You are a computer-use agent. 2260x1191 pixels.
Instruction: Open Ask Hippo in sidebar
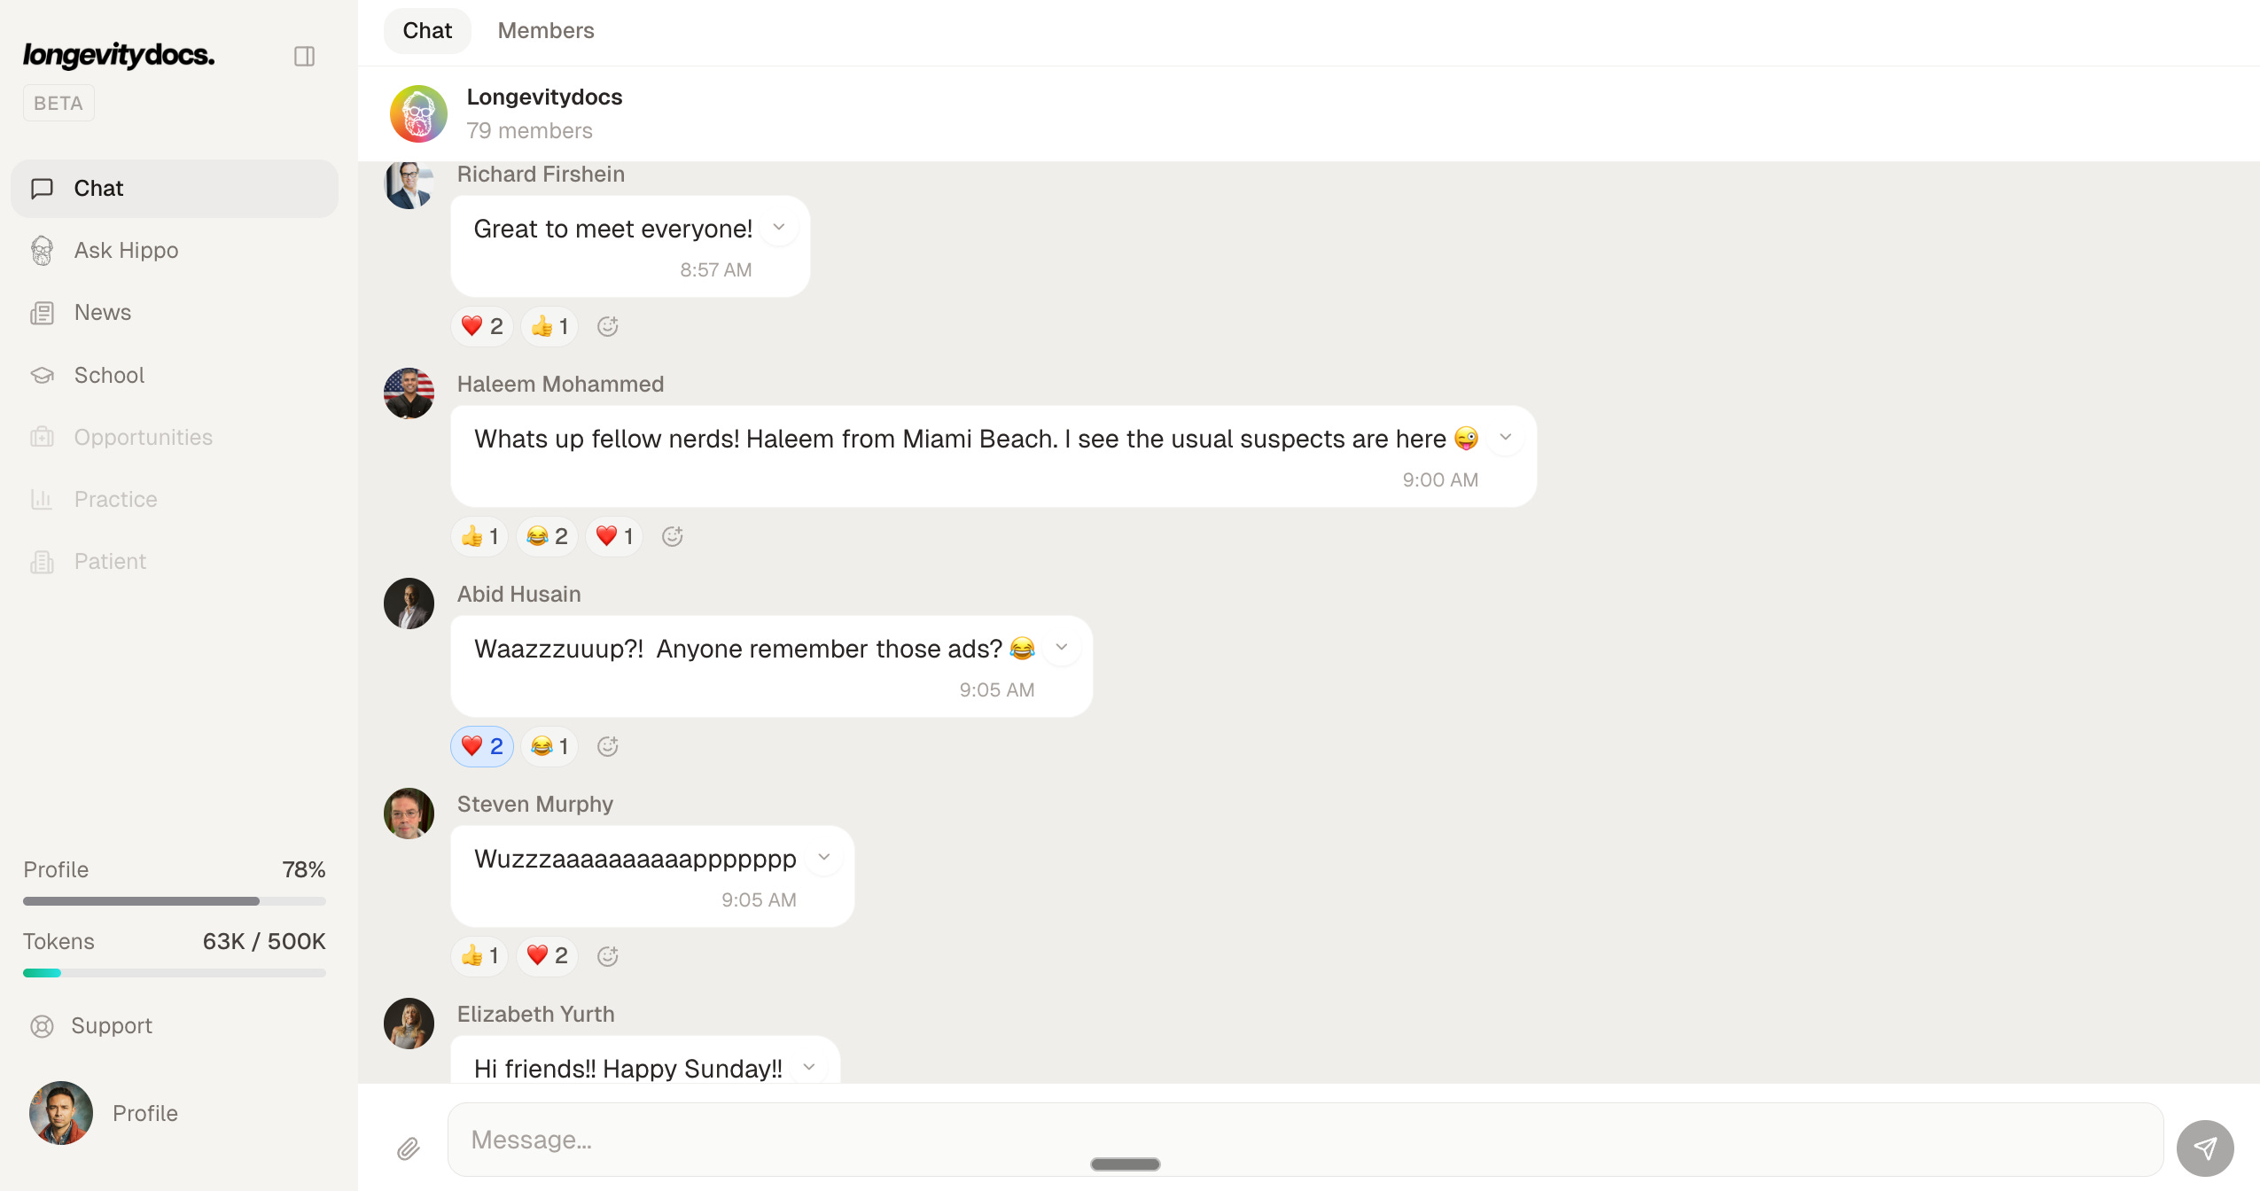(126, 251)
